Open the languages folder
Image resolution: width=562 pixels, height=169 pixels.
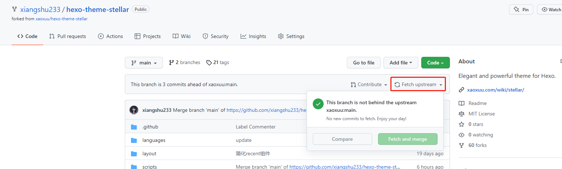pyautogui.click(x=154, y=140)
